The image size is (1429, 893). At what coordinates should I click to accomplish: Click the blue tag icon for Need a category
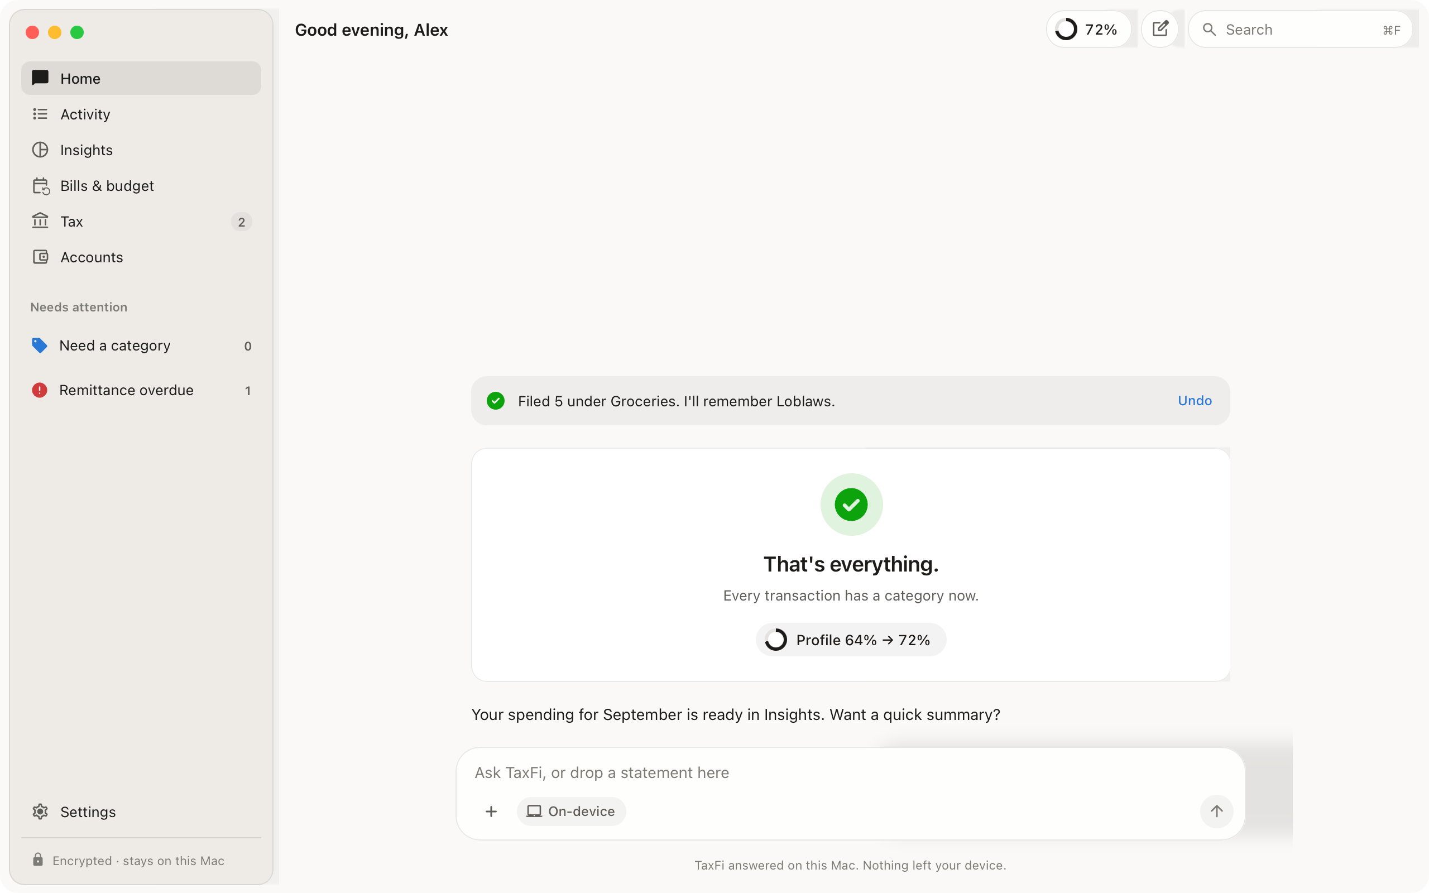(x=40, y=345)
